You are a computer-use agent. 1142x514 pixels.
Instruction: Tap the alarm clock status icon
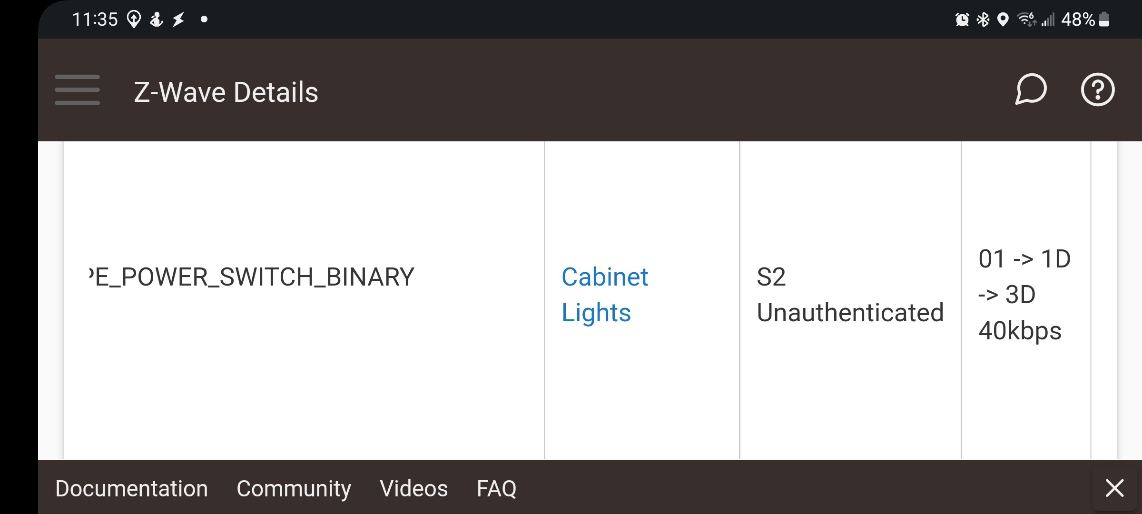point(962,20)
